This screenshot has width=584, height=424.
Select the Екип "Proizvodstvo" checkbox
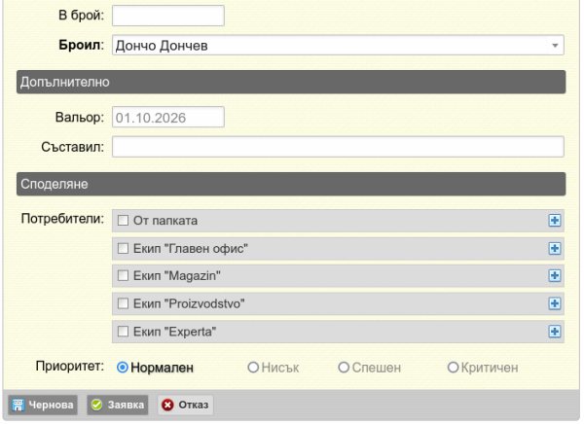[x=123, y=303]
